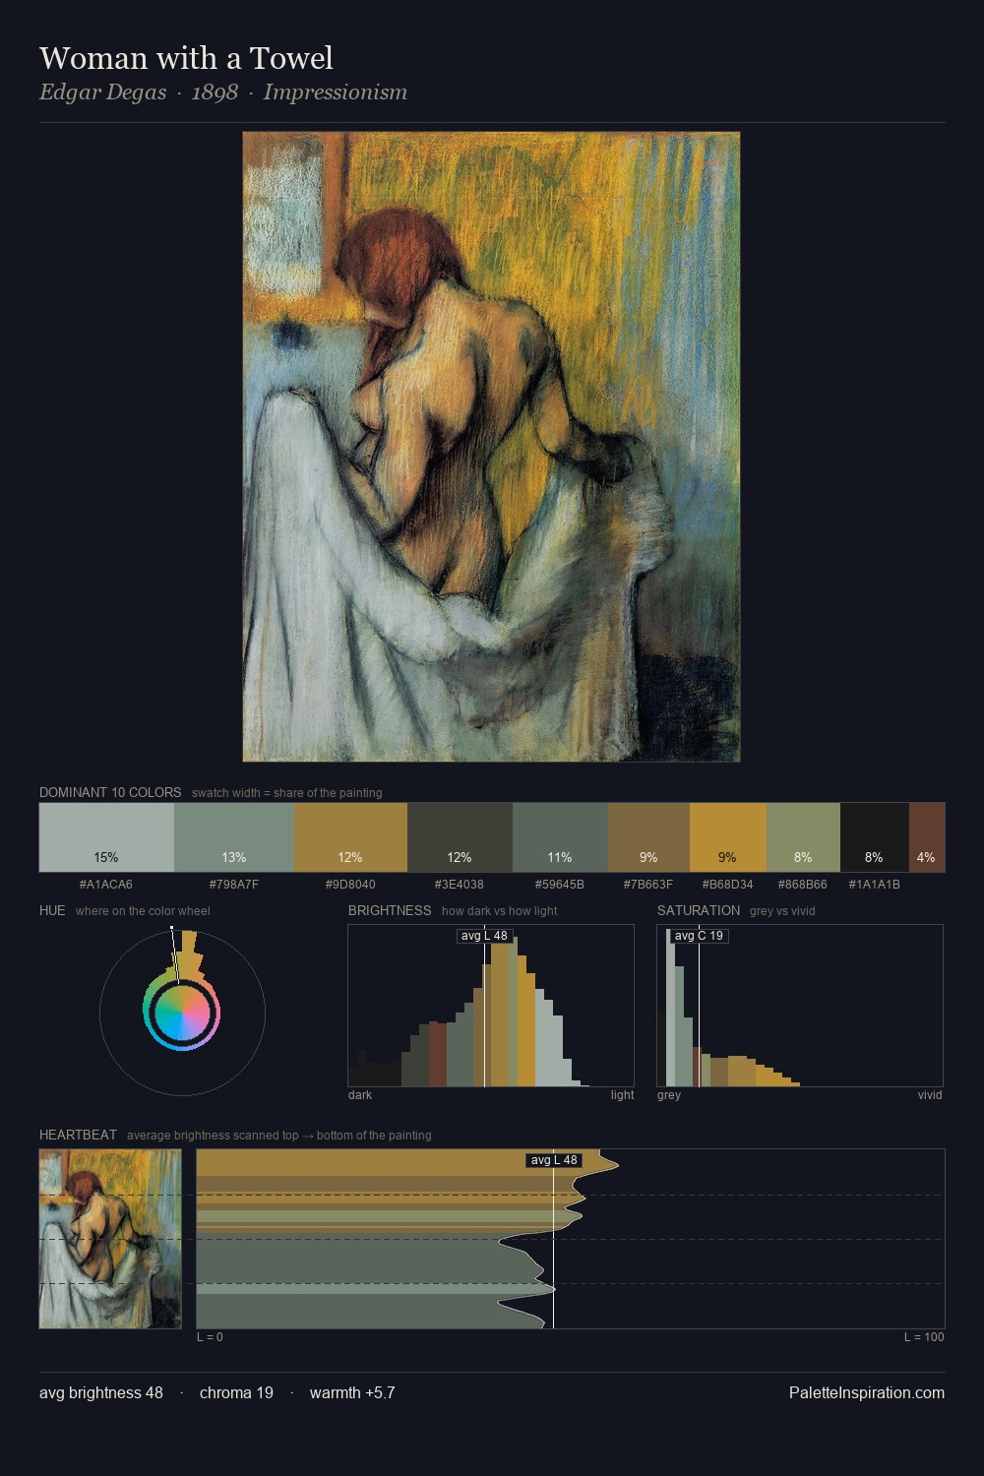Click the heartbeat brightness profile chart

click(571, 1239)
